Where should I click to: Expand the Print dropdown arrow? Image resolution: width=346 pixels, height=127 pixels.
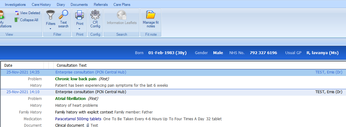[x=80, y=29]
